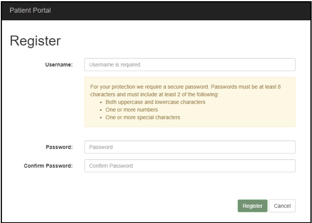The width and height of the screenshot is (312, 223).
Task: Select the Confirm Password input field
Action: (190, 166)
